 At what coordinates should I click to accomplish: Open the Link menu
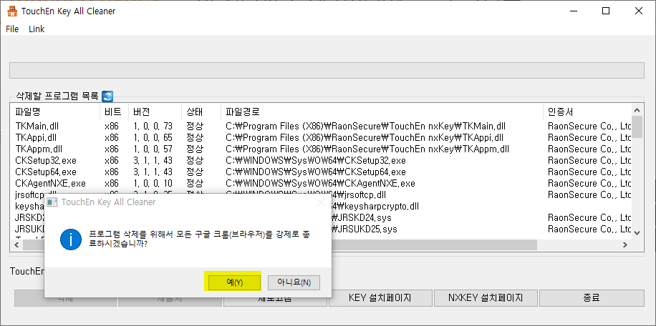(37, 29)
